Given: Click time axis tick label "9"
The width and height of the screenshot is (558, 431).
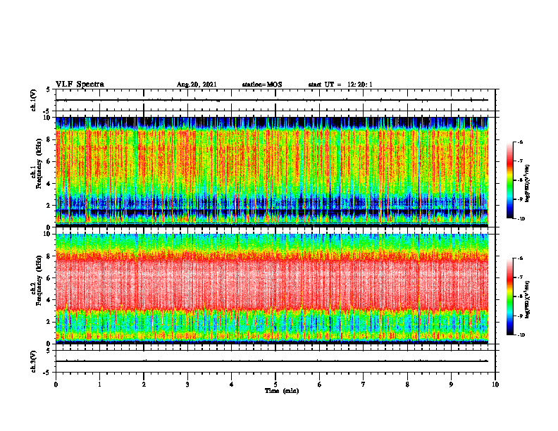Looking at the screenshot, I should [451, 385].
